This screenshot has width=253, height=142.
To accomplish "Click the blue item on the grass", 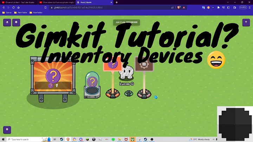I will pos(156,97).
